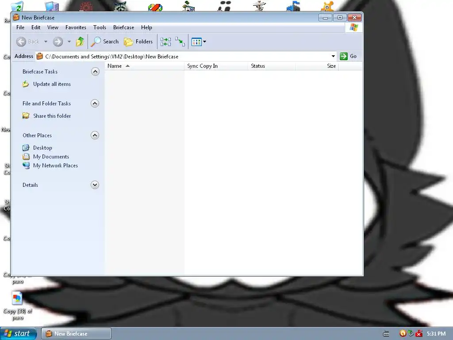453x340 pixels.
Task: Click the Share this folder icon
Action: coord(26,116)
